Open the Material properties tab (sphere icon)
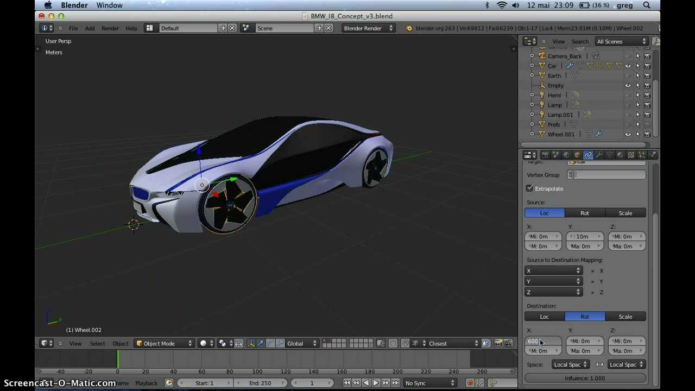695x391 pixels. (x=620, y=155)
